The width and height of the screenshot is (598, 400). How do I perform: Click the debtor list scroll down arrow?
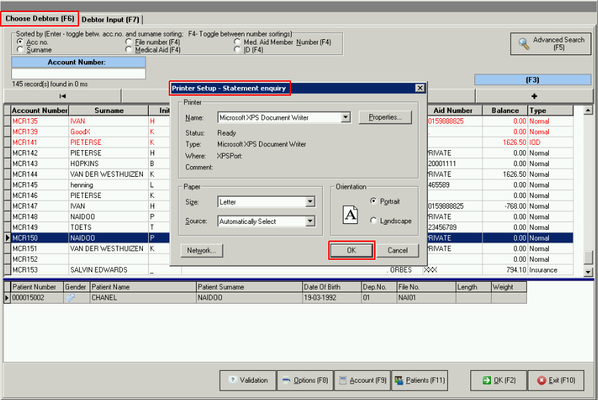tap(587, 272)
